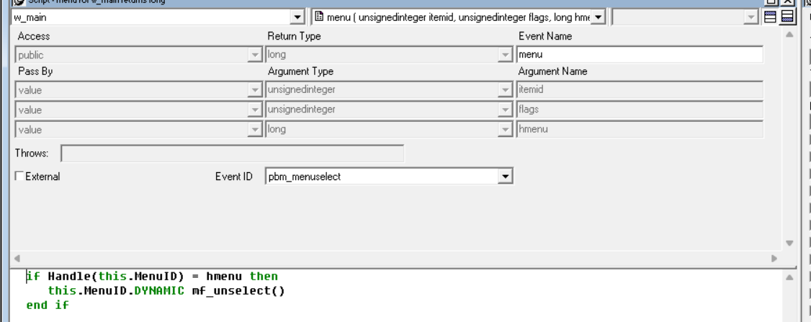Click the Throws input field
811x322 pixels.
[232, 153]
